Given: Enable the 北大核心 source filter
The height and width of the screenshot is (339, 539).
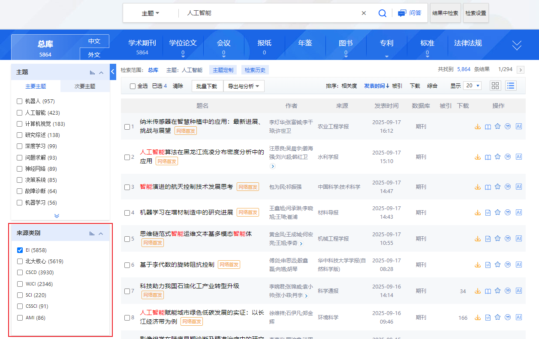Looking at the screenshot, I should click(19, 261).
